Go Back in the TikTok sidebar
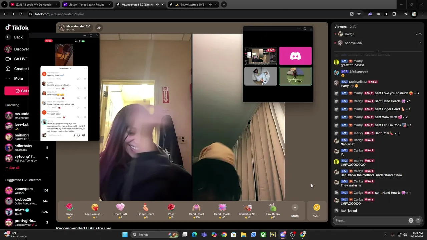The image size is (427, 240). 15,37
